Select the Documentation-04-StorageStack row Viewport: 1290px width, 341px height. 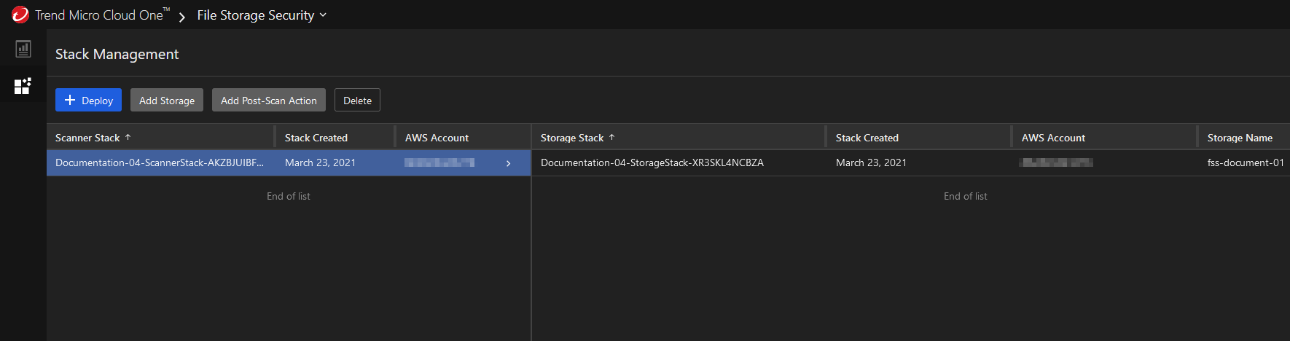[x=652, y=163]
